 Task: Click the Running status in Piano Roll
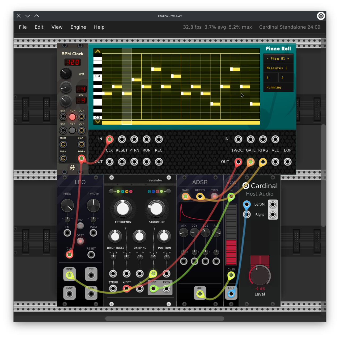pos(274,87)
